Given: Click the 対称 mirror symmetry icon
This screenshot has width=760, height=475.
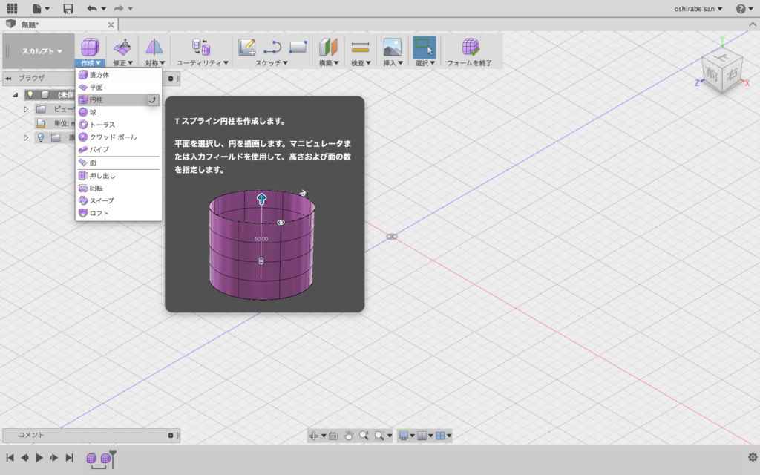Looking at the screenshot, I should pyautogui.click(x=154, y=47).
